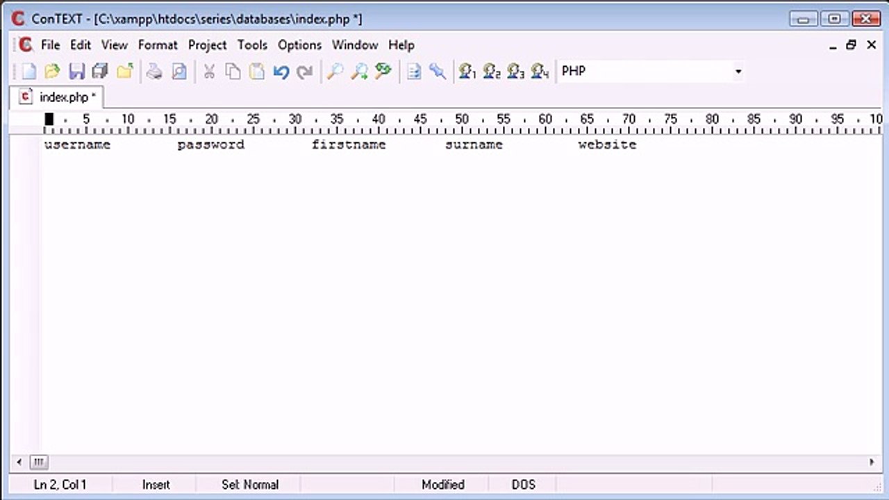Minimize the inner document window
This screenshot has width=889, height=500.
[833, 45]
